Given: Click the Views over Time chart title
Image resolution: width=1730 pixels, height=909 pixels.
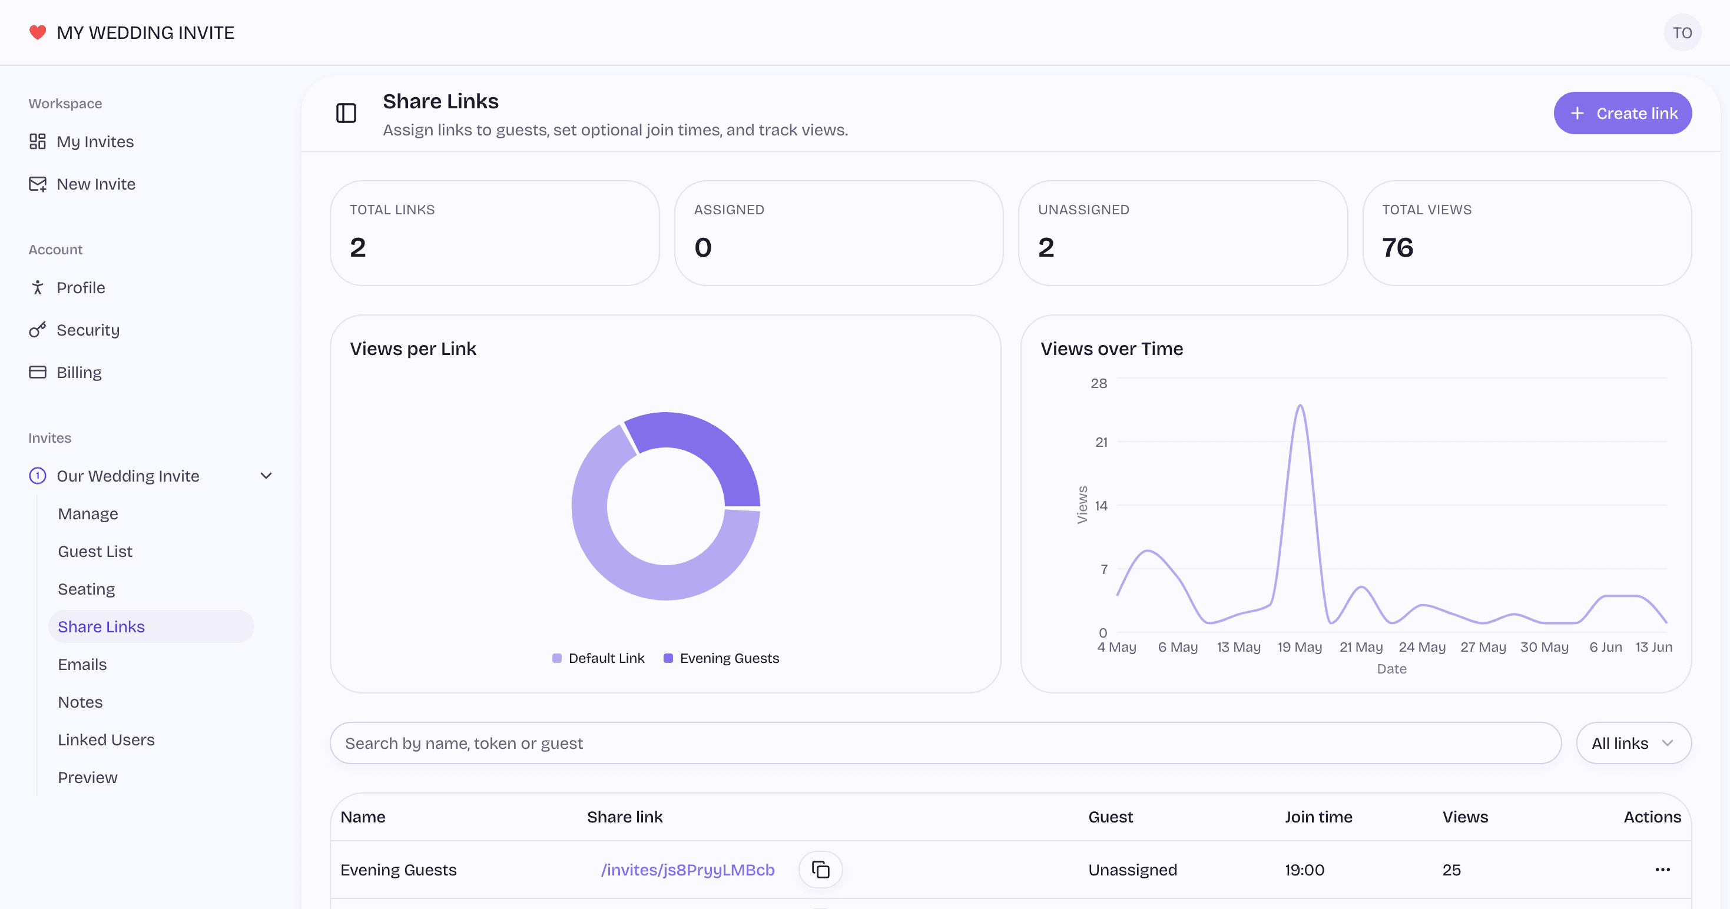Looking at the screenshot, I should point(1112,349).
